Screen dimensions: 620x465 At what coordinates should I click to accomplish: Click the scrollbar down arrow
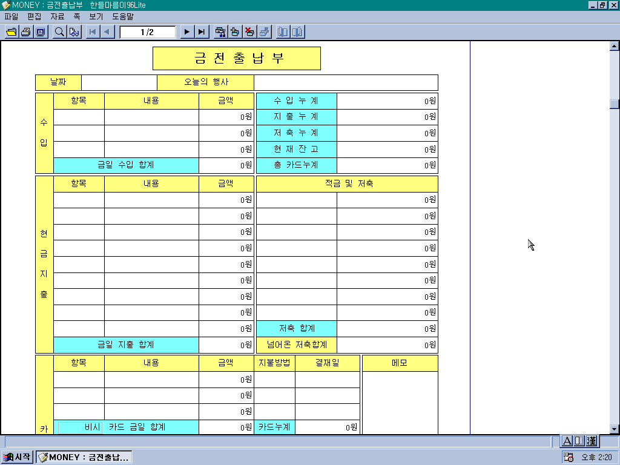pos(614,429)
